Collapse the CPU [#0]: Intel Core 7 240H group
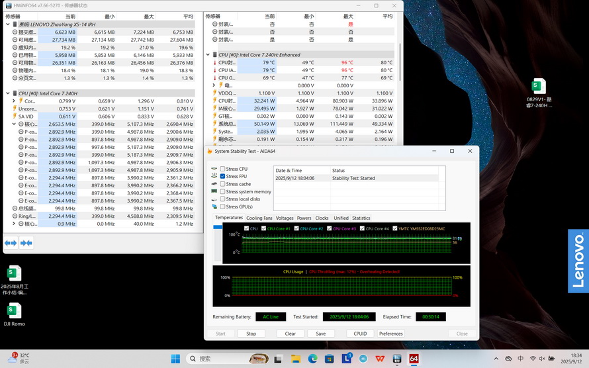This screenshot has height=368, width=589. (x=9, y=93)
